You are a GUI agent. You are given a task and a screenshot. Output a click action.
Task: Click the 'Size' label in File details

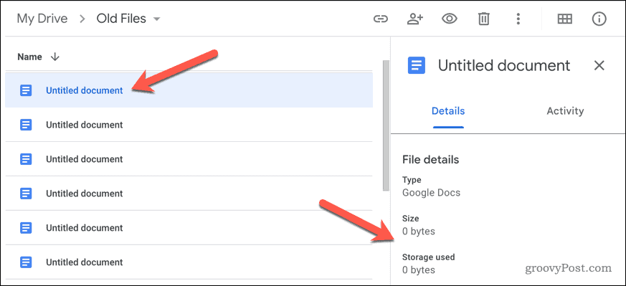(410, 219)
